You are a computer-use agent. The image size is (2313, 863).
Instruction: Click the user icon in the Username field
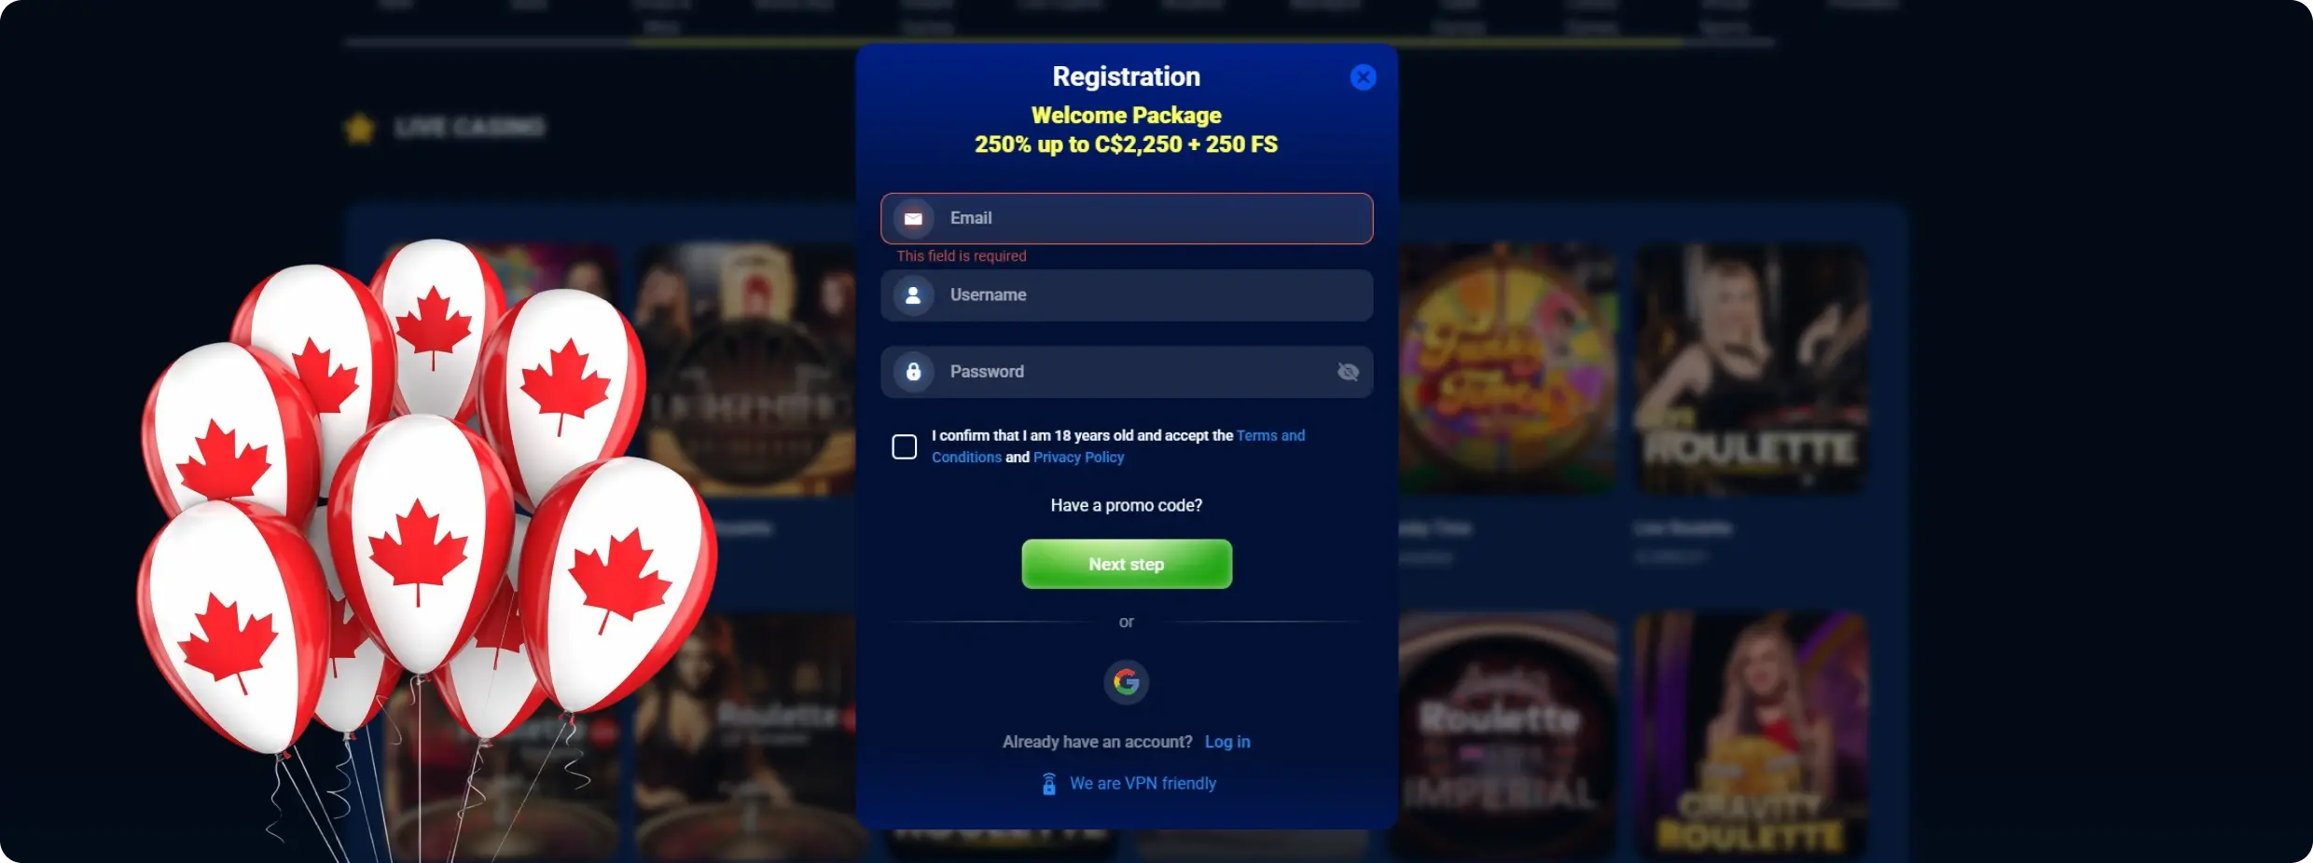(x=913, y=295)
